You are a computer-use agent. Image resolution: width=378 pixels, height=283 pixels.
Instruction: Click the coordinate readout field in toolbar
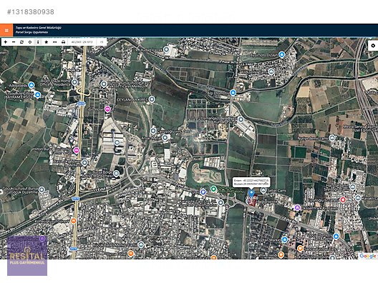tap(82, 42)
